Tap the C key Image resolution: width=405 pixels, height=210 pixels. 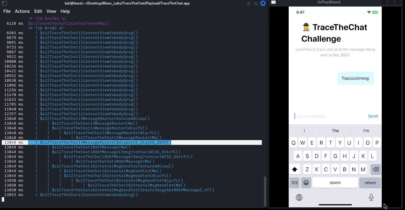pyautogui.click(x=326, y=170)
